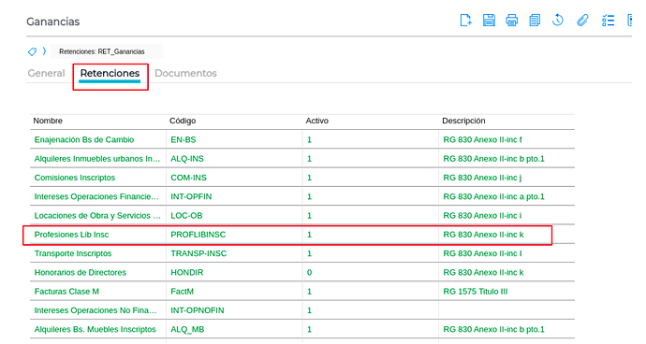646x344 pixels.
Task: Switch to the Retenciones tab
Action: (x=110, y=73)
